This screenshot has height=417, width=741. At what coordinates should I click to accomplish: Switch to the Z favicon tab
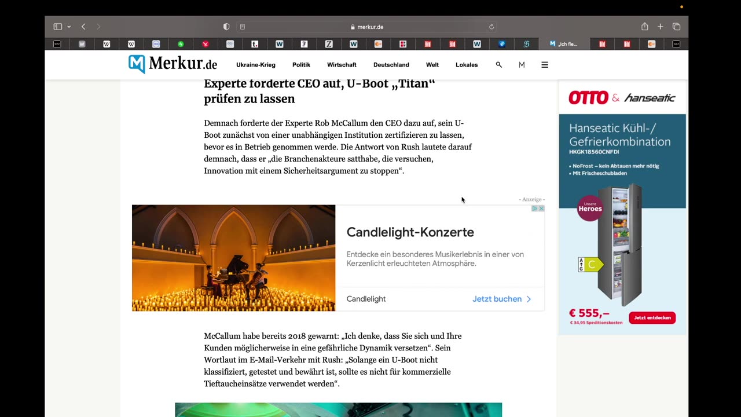pos(329,44)
